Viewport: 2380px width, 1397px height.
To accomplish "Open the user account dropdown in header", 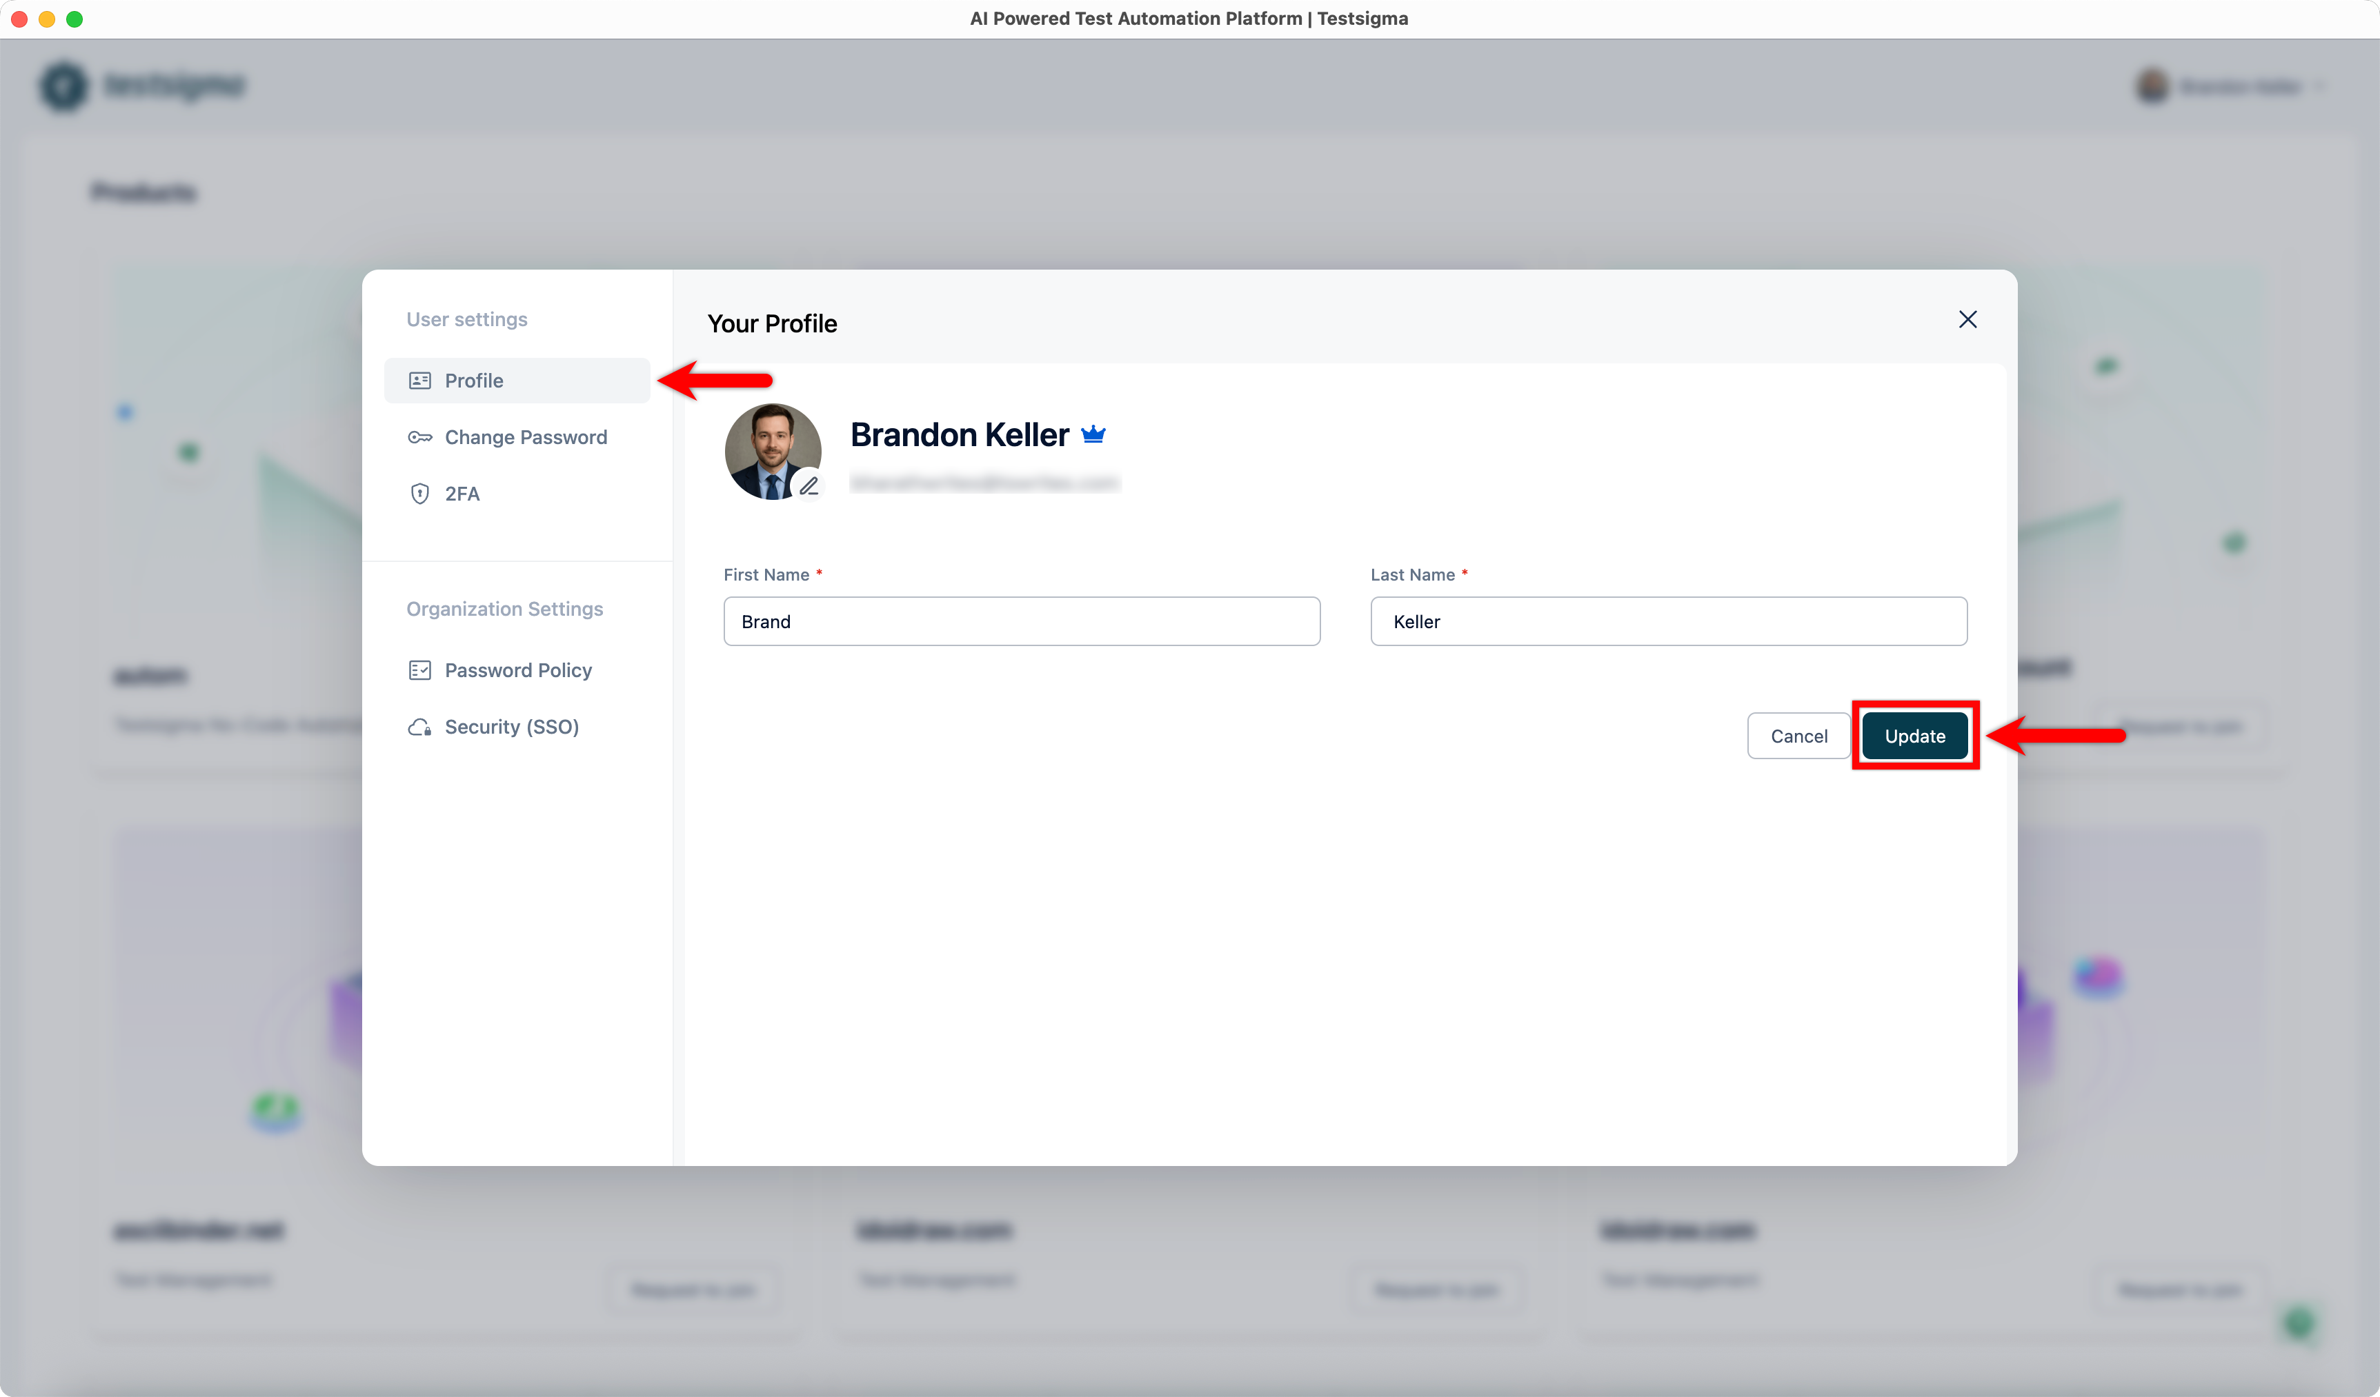I will click(x=2239, y=87).
